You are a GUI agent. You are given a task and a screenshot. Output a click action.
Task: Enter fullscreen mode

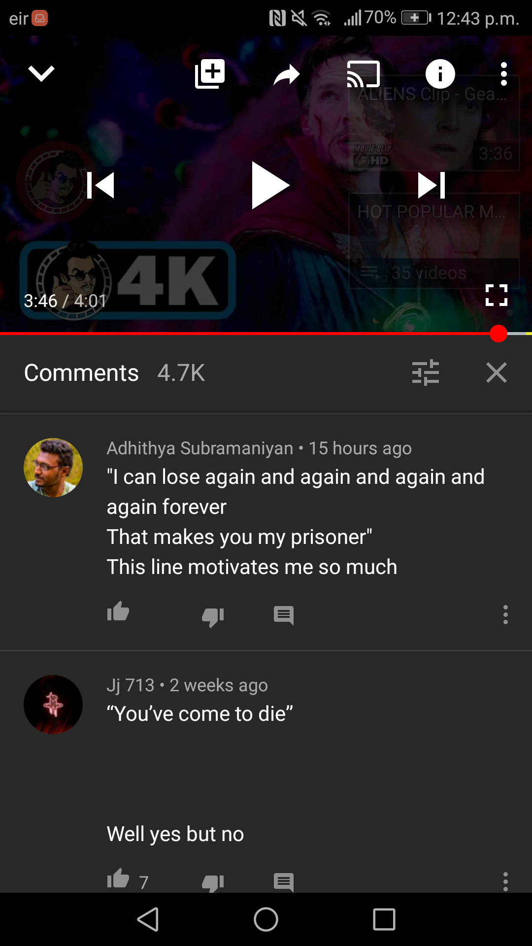(x=497, y=295)
